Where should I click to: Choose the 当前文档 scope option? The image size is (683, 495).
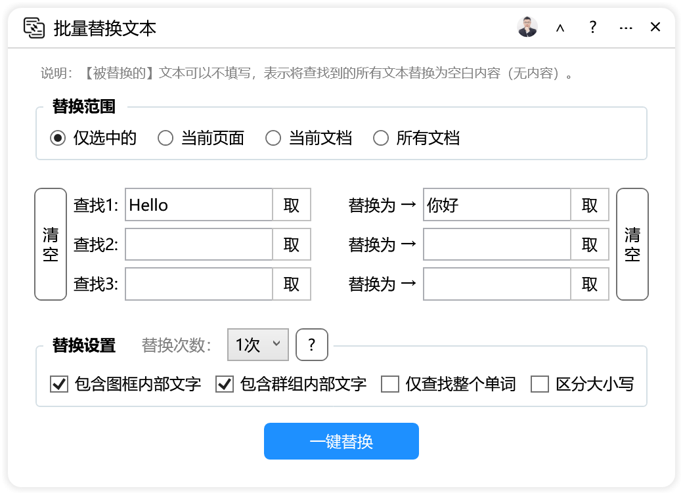(273, 139)
